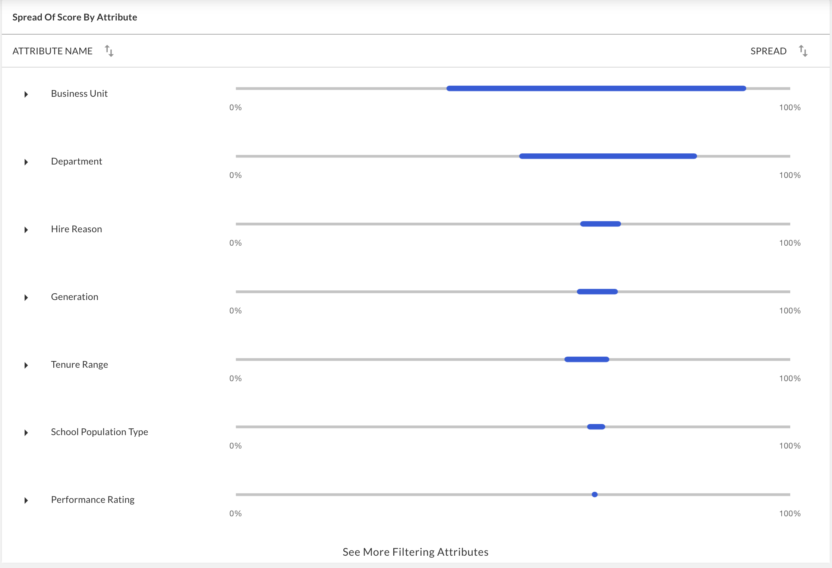Click the Hire Reason blue spread bar
The width and height of the screenshot is (832, 568).
(601, 224)
